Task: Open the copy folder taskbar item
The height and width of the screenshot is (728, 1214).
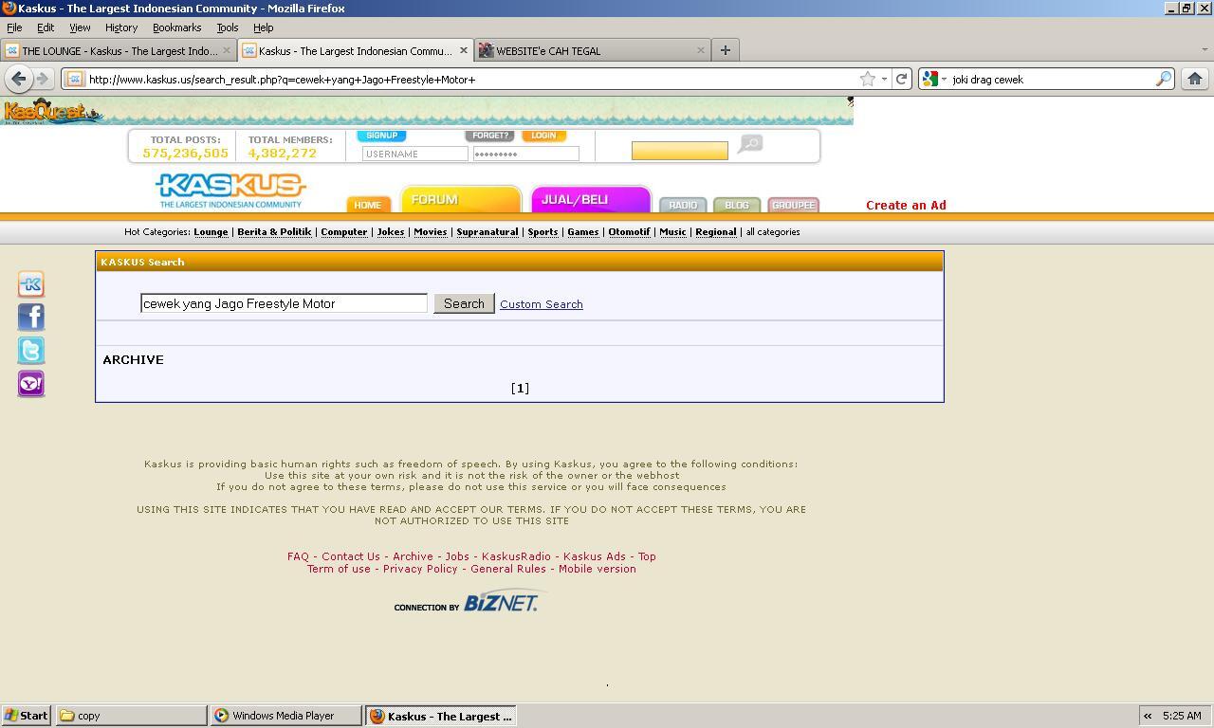Action: (131, 716)
